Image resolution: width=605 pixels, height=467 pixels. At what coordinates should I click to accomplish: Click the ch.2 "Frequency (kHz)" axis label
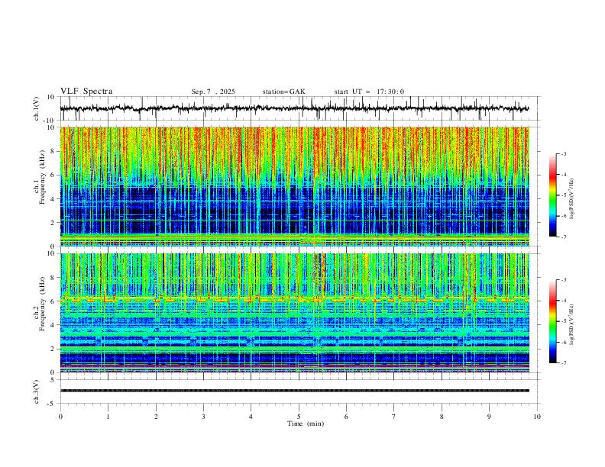click(42, 304)
